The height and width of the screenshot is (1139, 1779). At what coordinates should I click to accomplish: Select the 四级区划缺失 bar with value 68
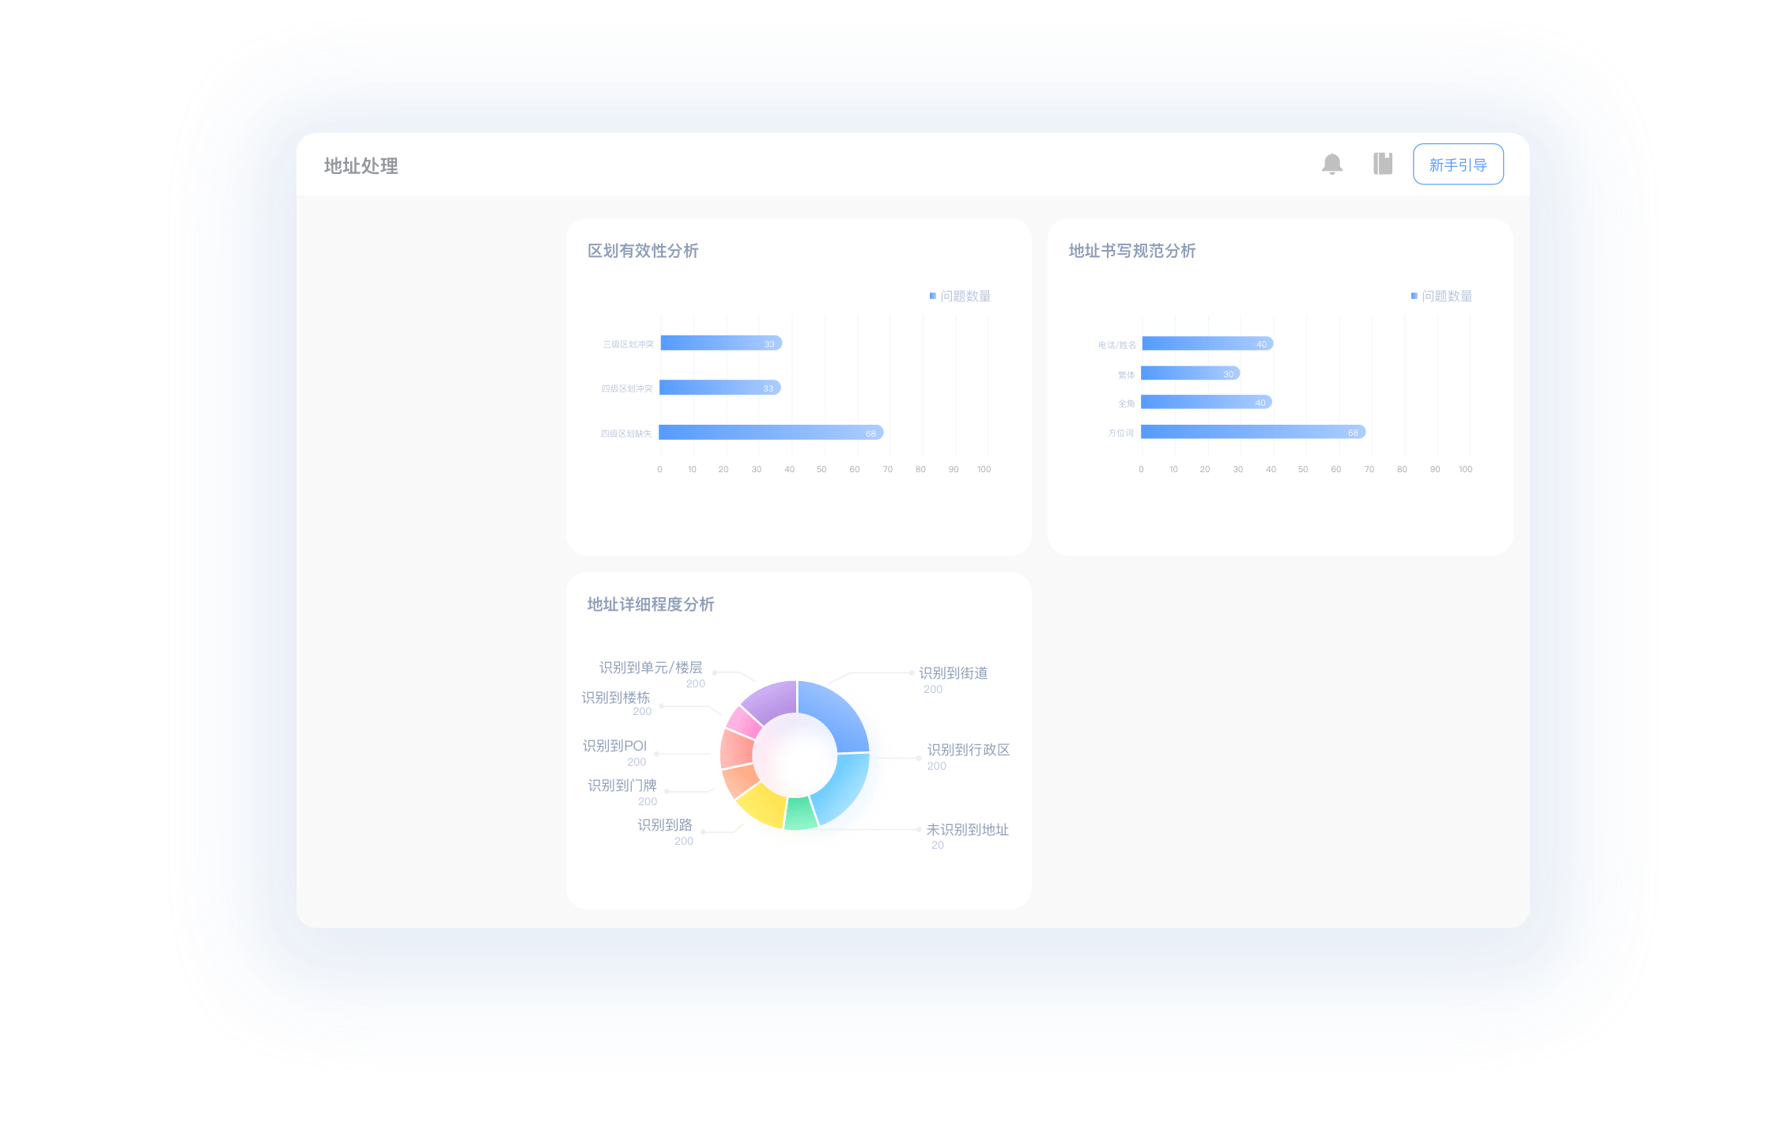tap(771, 432)
